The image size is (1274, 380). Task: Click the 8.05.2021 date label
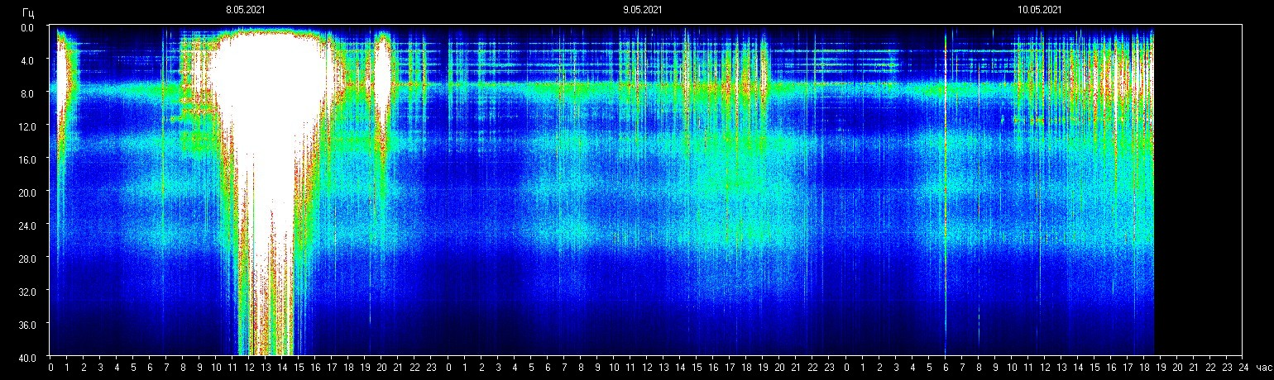pyautogui.click(x=246, y=10)
